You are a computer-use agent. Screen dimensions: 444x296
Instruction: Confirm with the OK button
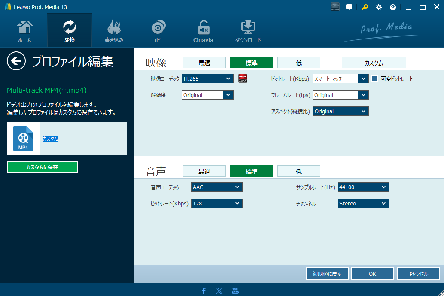tap(373, 274)
